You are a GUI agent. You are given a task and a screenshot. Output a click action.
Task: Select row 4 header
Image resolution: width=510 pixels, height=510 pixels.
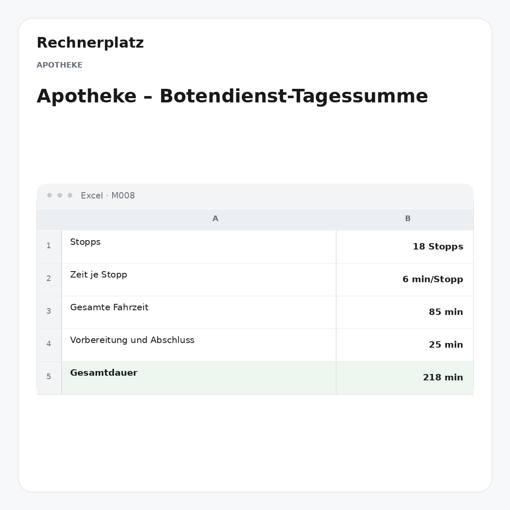[49, 345]
